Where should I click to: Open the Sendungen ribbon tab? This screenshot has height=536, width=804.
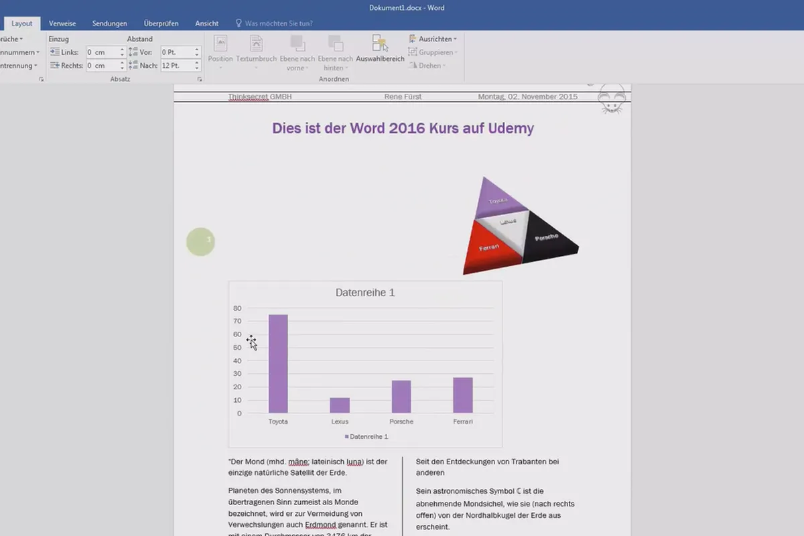click(x=110, y=23)
